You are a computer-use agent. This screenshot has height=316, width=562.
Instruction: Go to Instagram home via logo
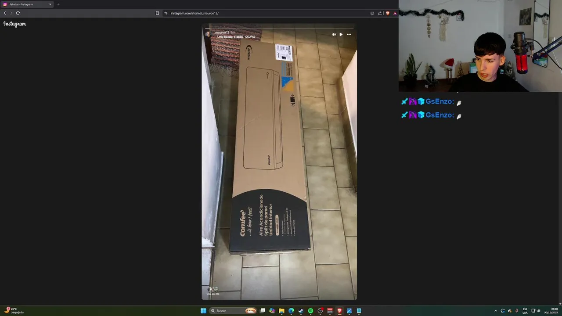point(15,24)
